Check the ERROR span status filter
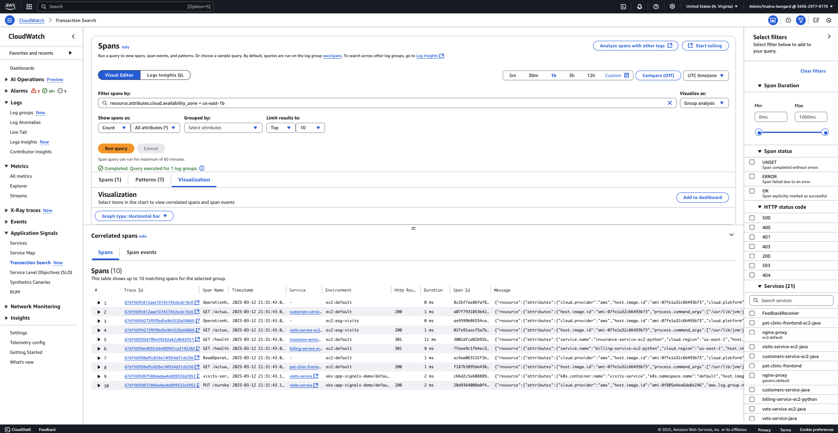 point(752,176)
